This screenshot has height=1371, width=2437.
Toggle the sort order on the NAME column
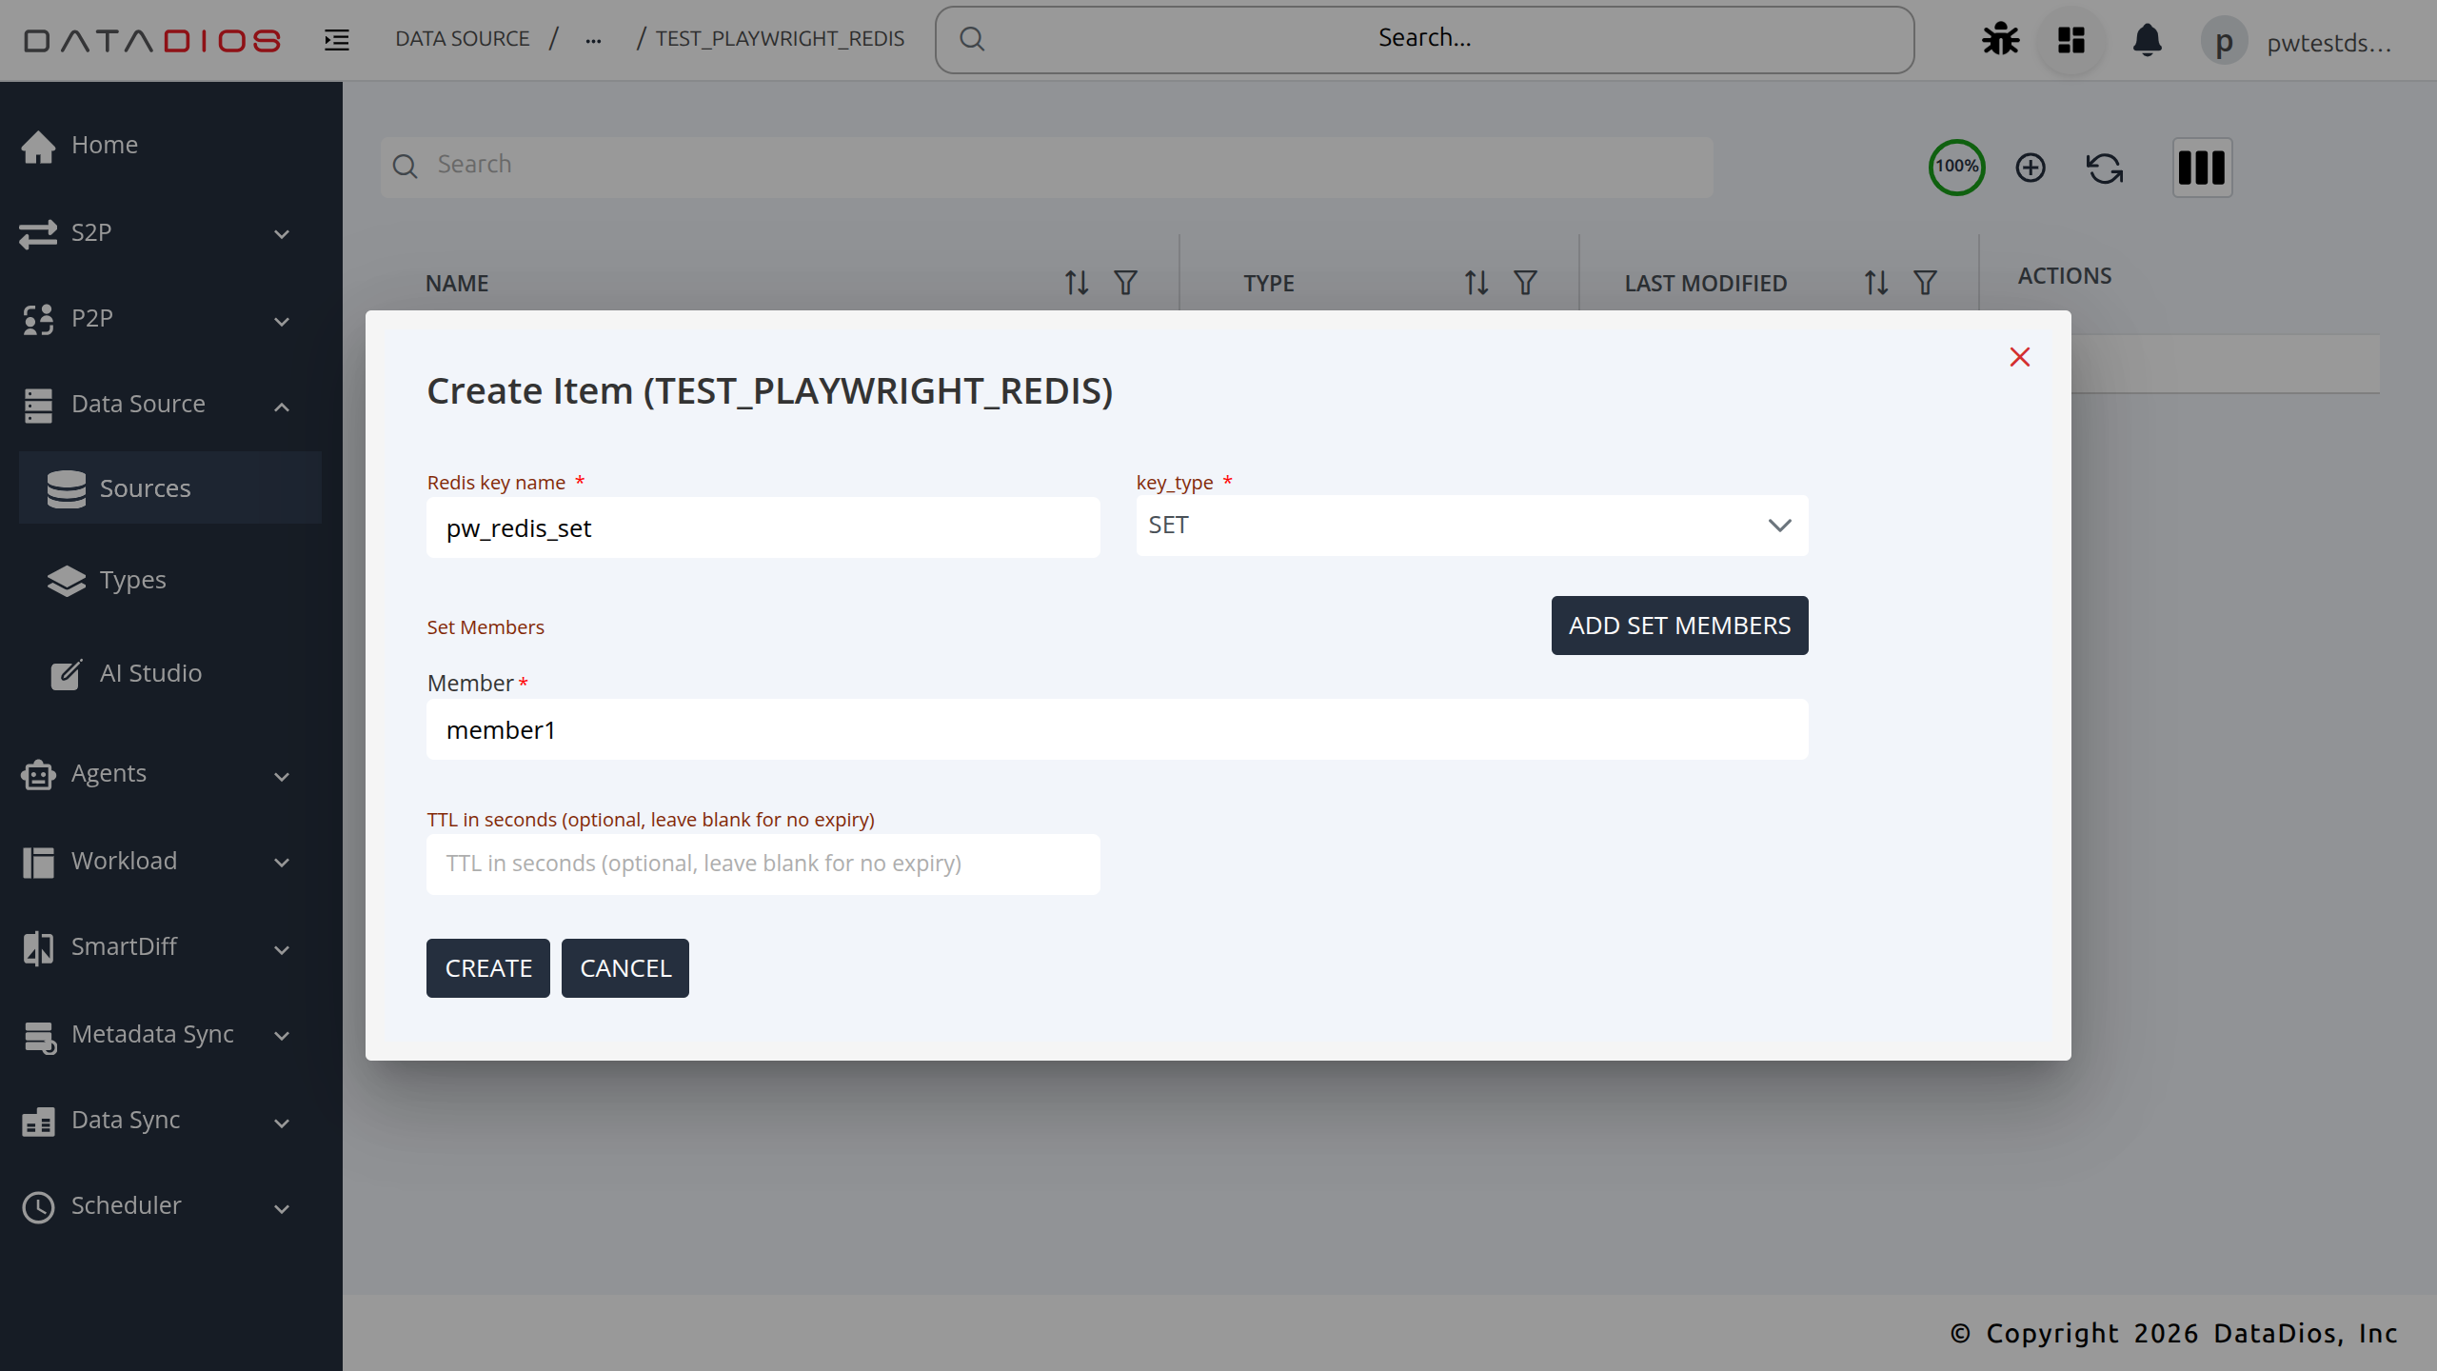(1075, 283)
